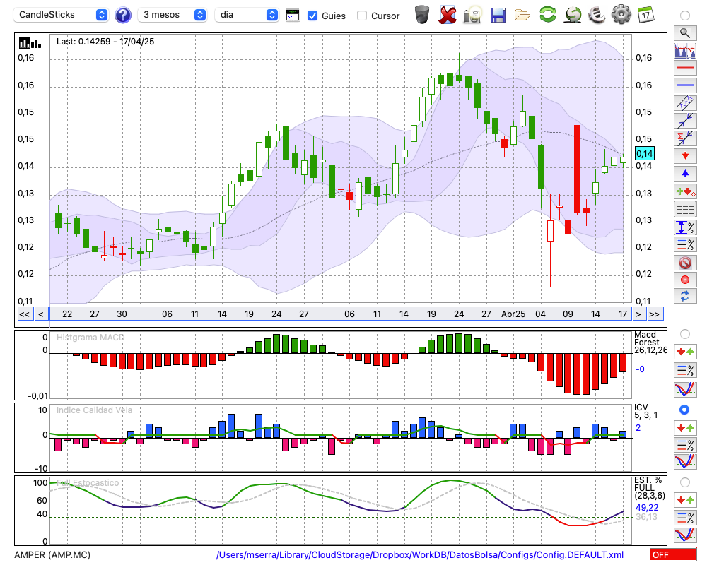
Task: Click the green plus red arrow tool
Action: tap(685, 191)
